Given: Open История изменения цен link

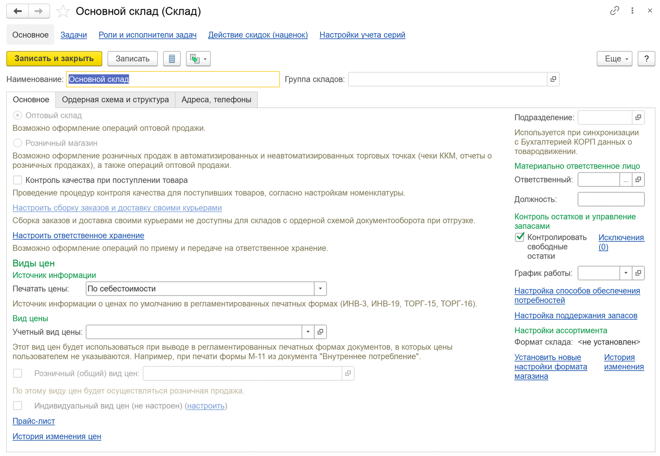Looking at the screenshot, I should click(57, 436).
